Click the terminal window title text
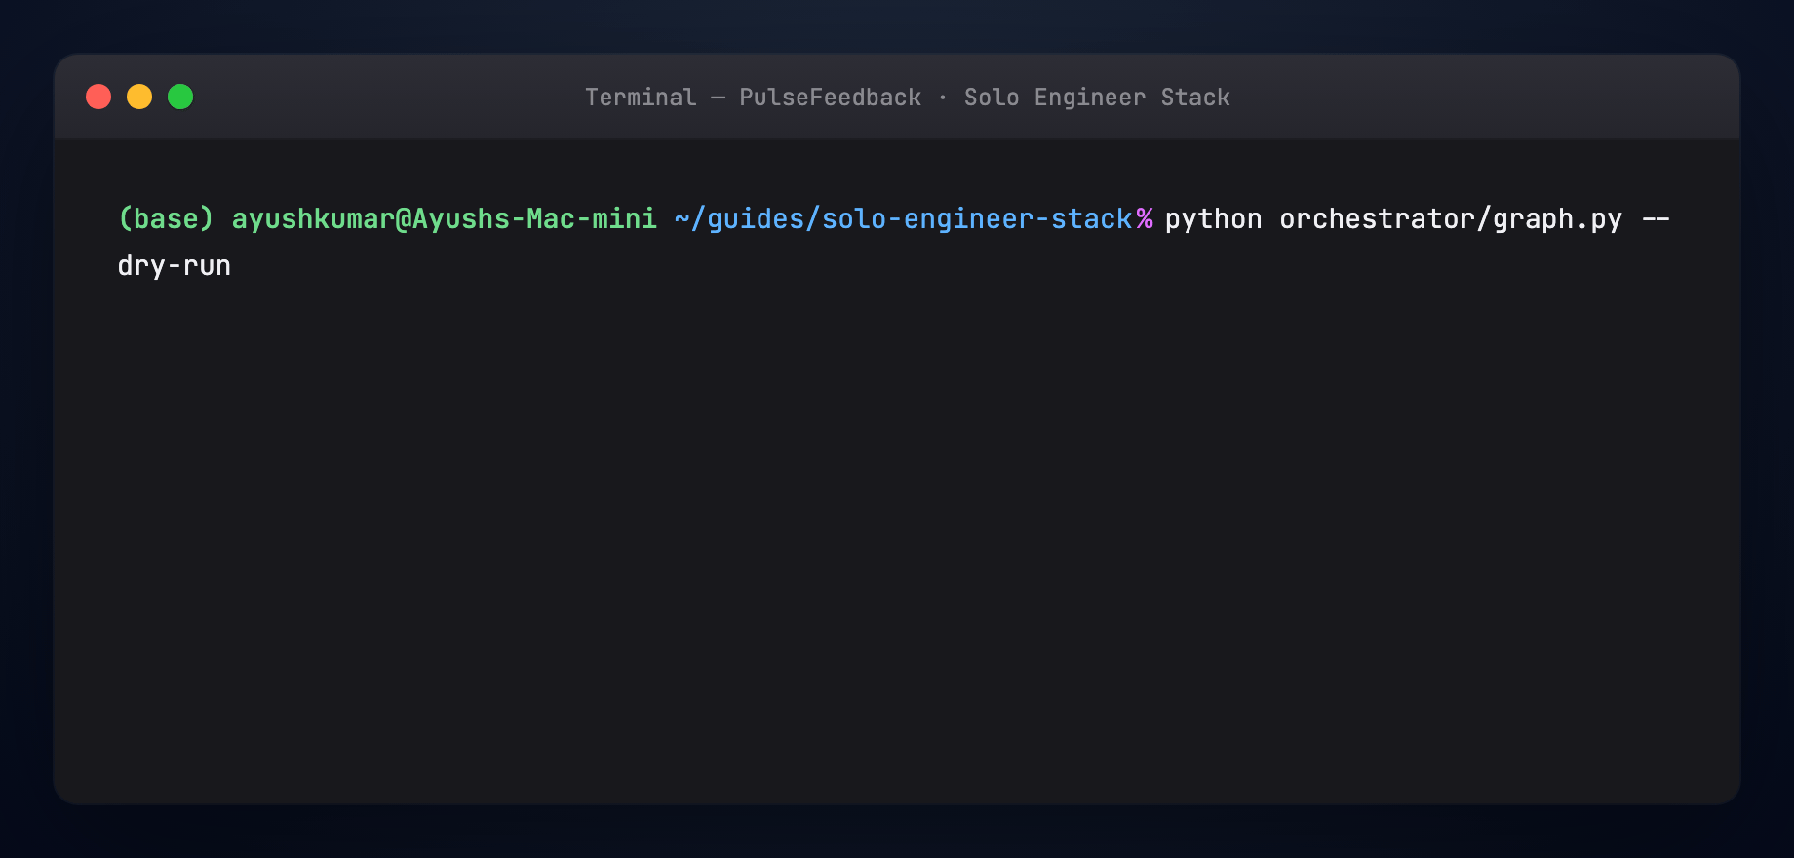 point(907,97)
